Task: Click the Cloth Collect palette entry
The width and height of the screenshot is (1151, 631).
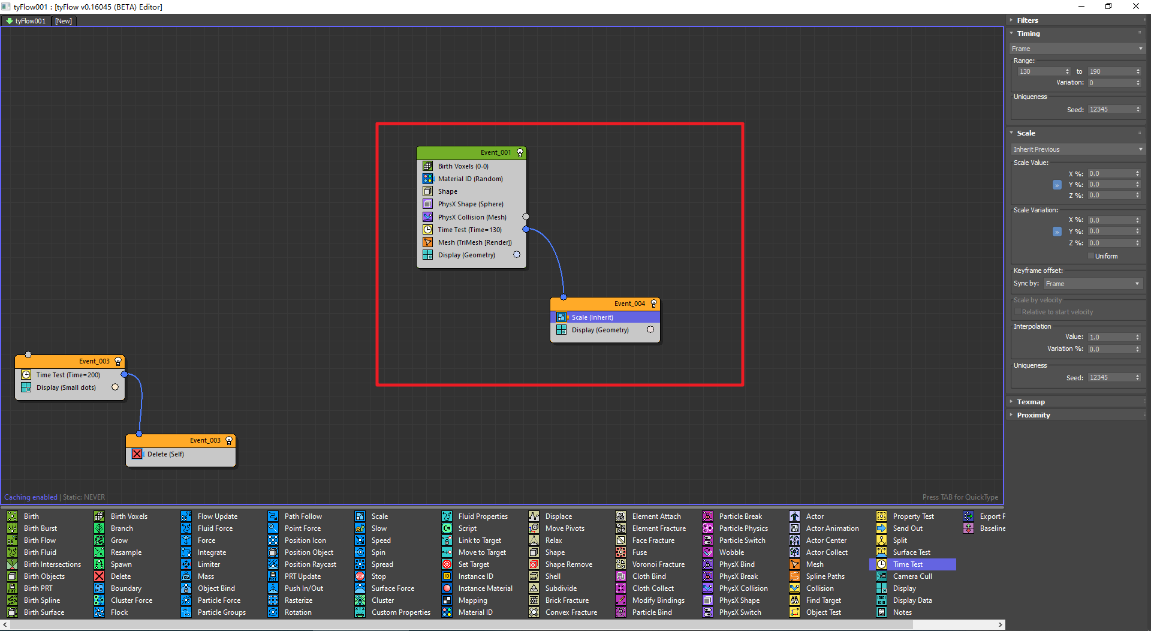Action: [x=653, y=588]
